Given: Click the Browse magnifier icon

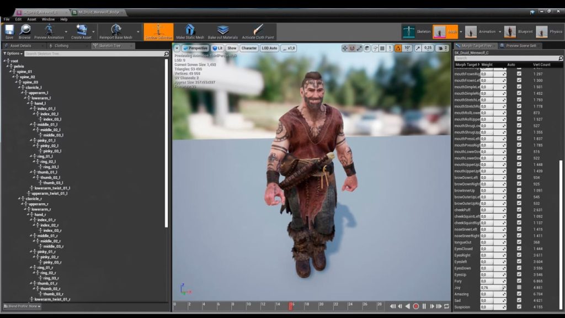Looking at the screenshot, I should coord(25,30).
